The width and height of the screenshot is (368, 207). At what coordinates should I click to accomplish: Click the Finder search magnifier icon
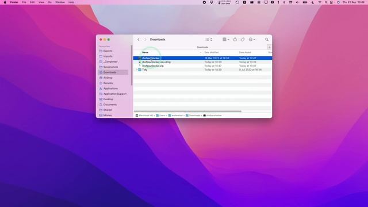[x=267, y=40]
